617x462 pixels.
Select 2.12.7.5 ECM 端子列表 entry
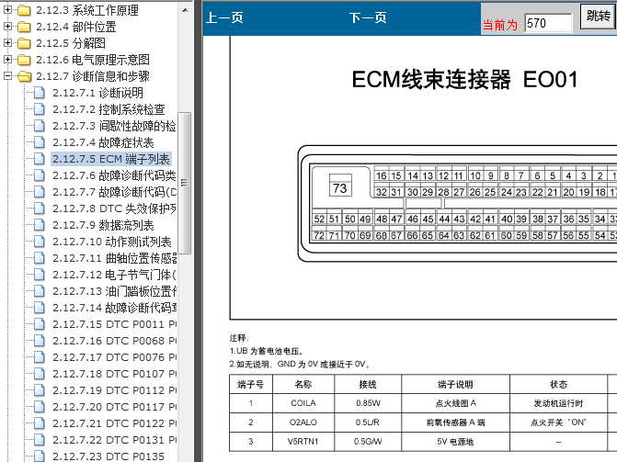(111, 159)
